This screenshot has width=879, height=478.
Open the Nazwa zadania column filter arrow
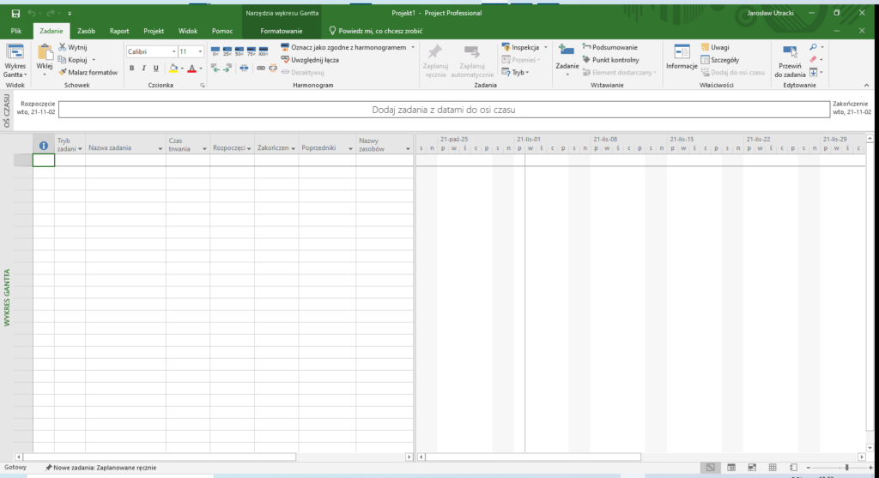(160, 148)
